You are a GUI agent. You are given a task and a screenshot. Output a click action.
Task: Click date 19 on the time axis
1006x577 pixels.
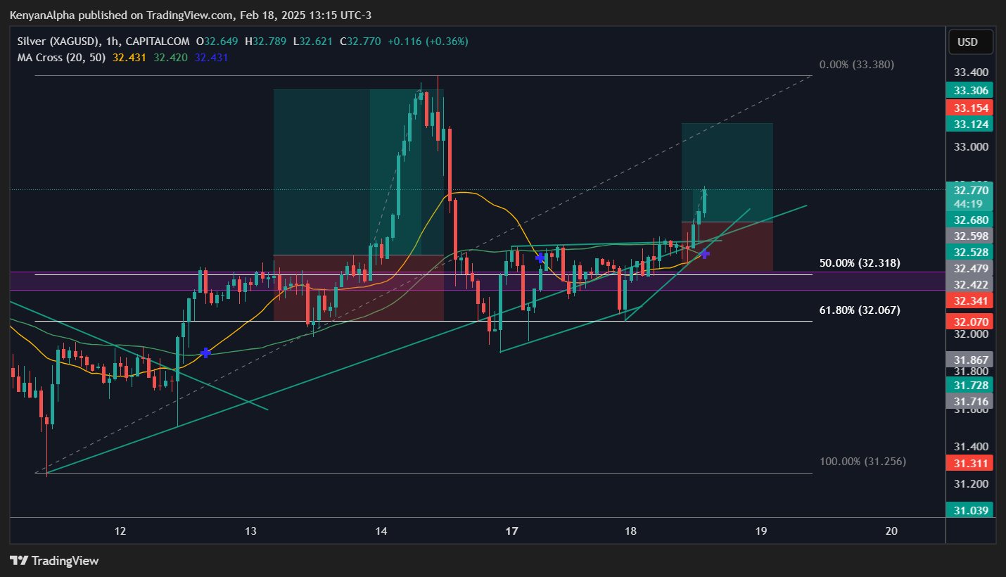click(x=760, y=531)
